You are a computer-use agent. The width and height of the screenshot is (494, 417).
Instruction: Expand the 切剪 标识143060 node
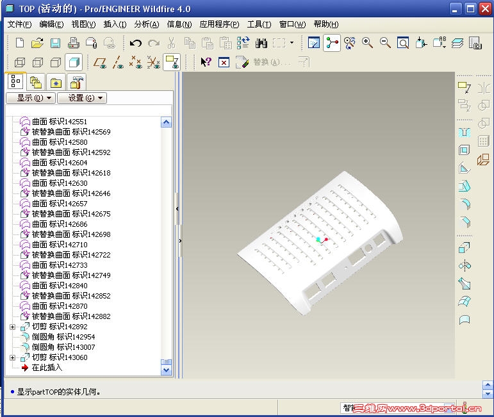coord(12,358)
